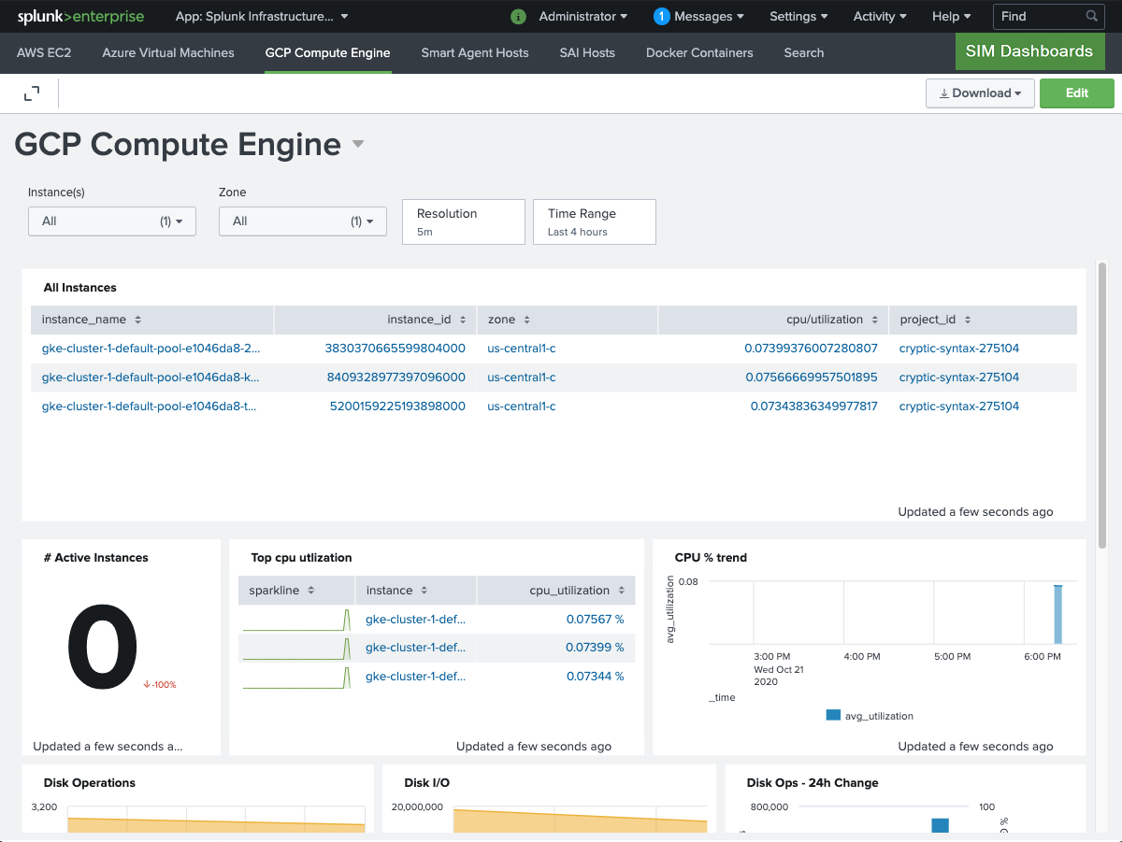This screenshot has height=842, width=1122.
Task: Open instance gke-cluster-1-default-pool-e1046da8-t... link
Action: [150, 407]
